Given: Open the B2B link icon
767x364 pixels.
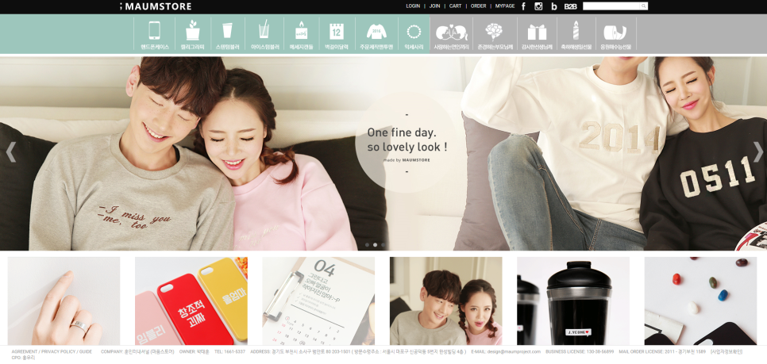Looking at the screenshot, I should [570, 6].
